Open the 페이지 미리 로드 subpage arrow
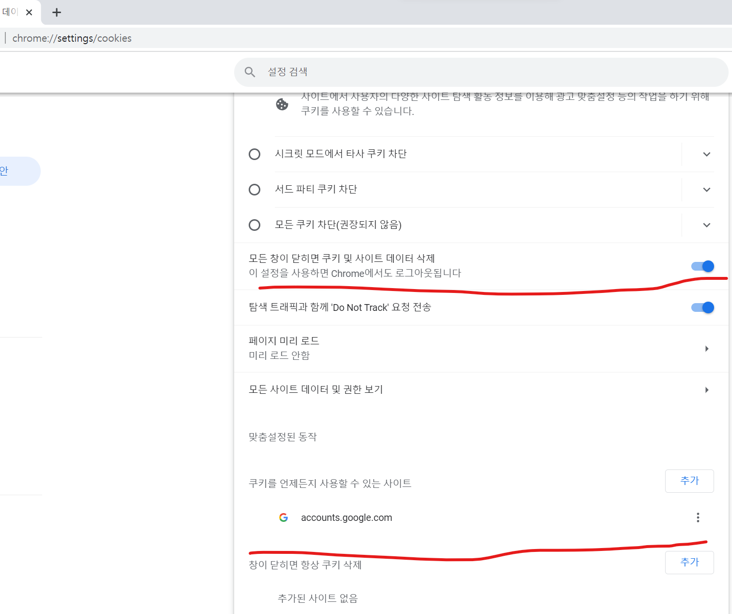The width and height of the screenshot is (732, 614). [x=706, y=348]
